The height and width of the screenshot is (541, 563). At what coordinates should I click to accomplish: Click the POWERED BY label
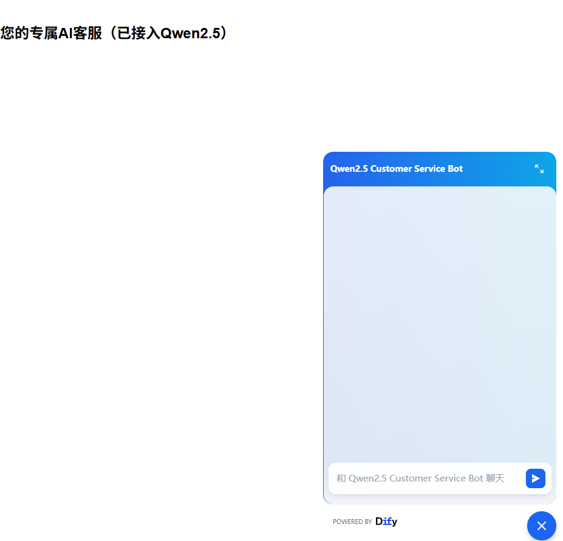[x=352, y=522]
